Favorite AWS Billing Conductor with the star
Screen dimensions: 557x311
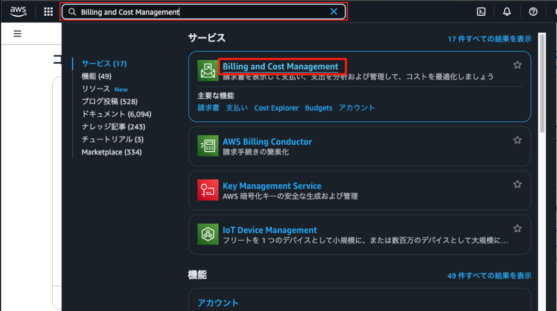(517, 140)
